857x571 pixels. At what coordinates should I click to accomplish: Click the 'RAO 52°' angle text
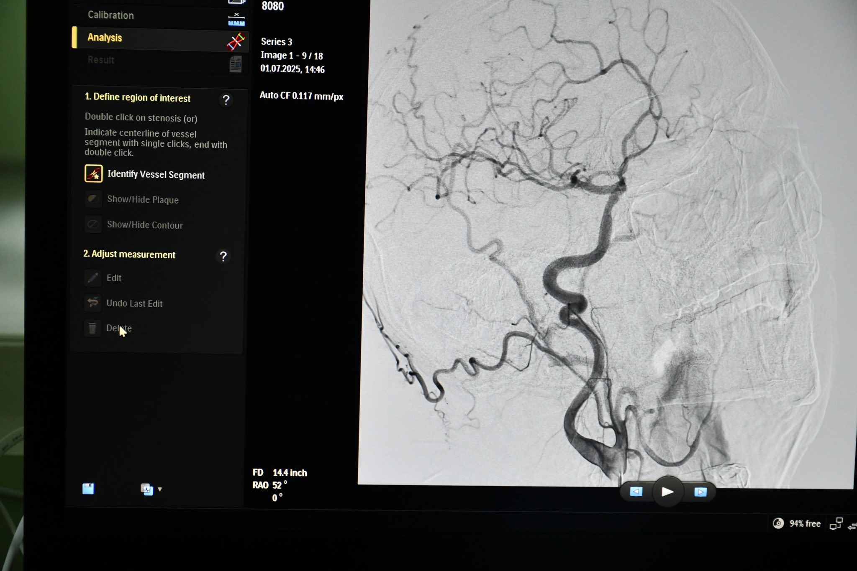[x=270, y=485]
